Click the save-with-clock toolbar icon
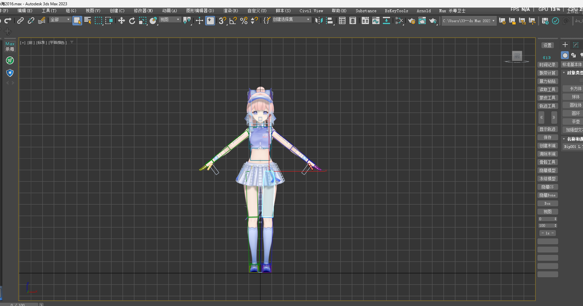 [545, 21]
